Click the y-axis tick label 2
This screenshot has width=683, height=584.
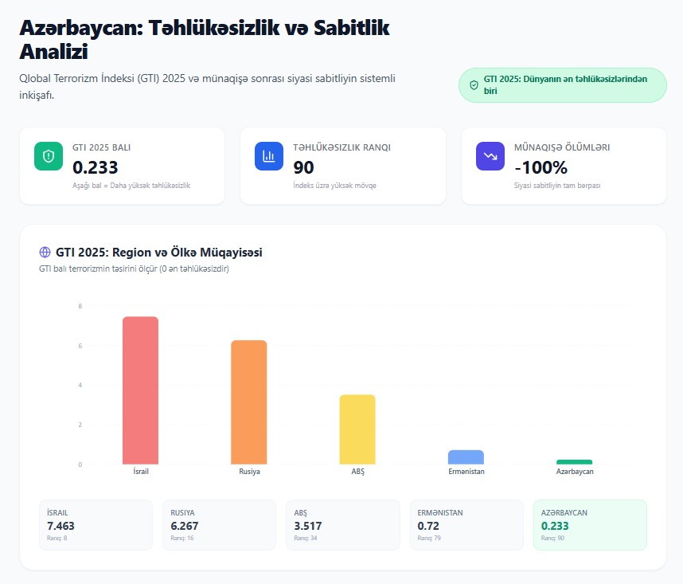pyautogui.click(x=80, y=425)
